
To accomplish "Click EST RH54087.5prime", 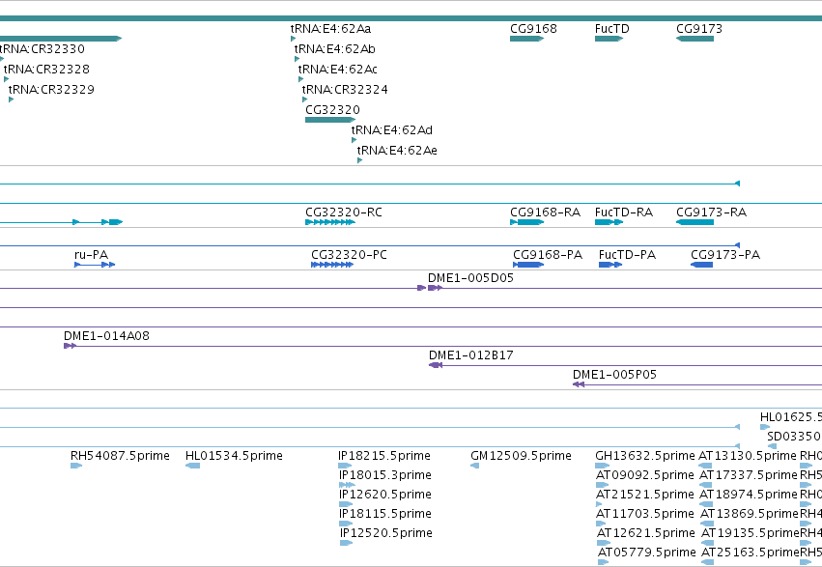I will pos(76,466).
